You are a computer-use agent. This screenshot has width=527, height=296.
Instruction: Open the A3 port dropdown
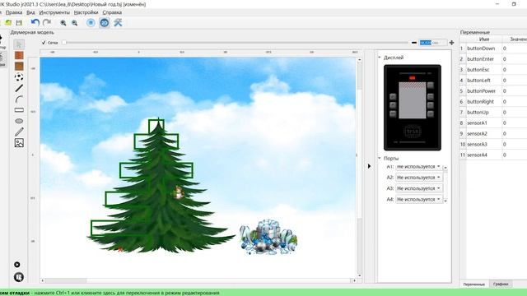pyautogui.click(x=419, y=188)
